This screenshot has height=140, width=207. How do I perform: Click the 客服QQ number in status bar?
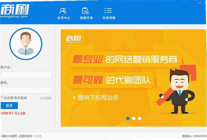pyautogui.click(x=200, y=136)
